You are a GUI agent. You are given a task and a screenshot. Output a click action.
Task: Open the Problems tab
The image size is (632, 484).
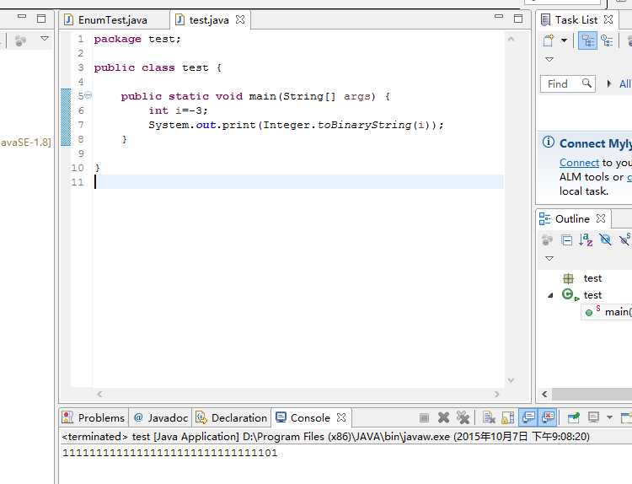click(94, 418)
